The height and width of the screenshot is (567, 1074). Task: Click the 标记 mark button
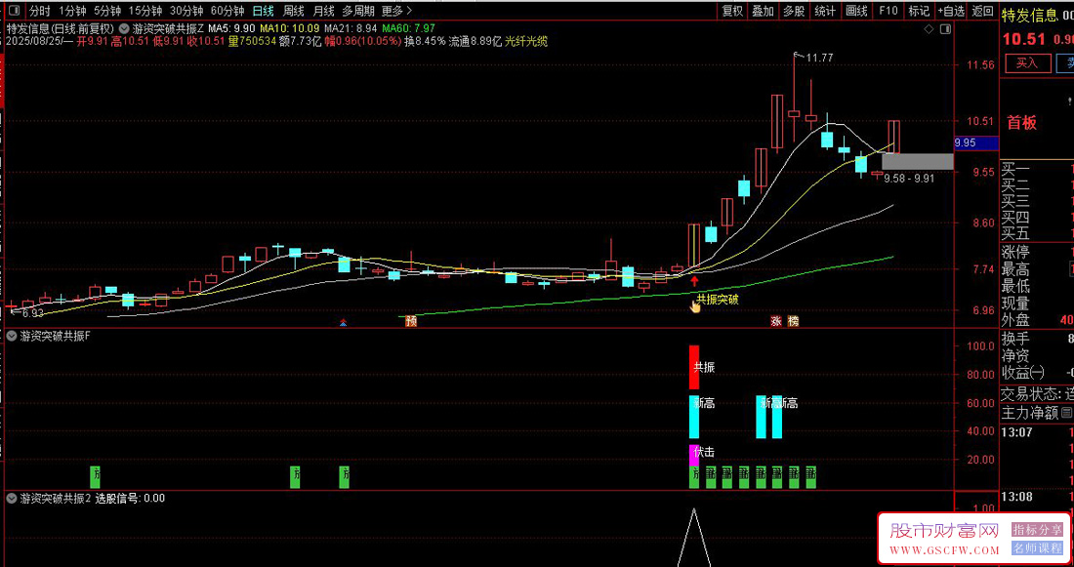click(x=919, y=11)
